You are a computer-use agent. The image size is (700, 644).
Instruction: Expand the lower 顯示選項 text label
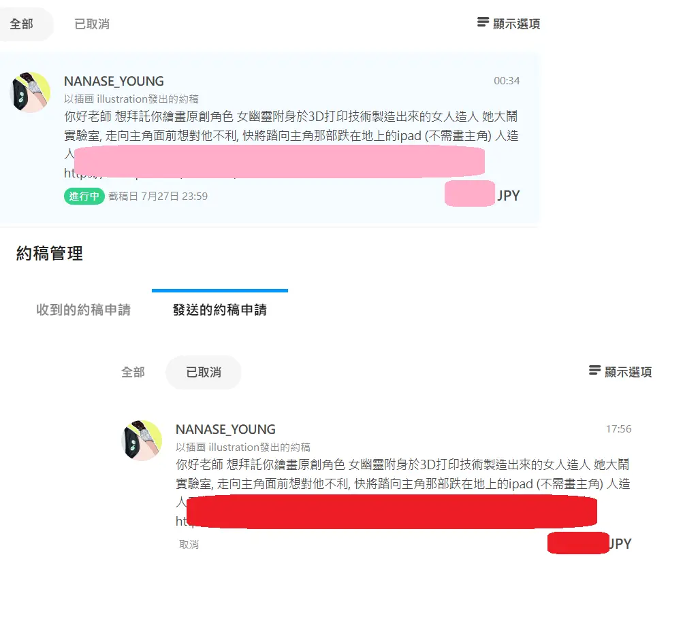coord(628,373)
